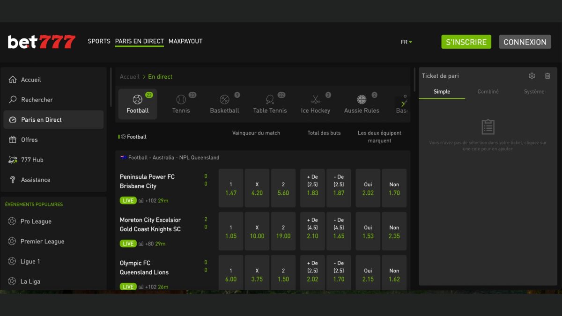Open SPORTS top menu
Viewport: 562px width, 316px height.
point(99,41)
